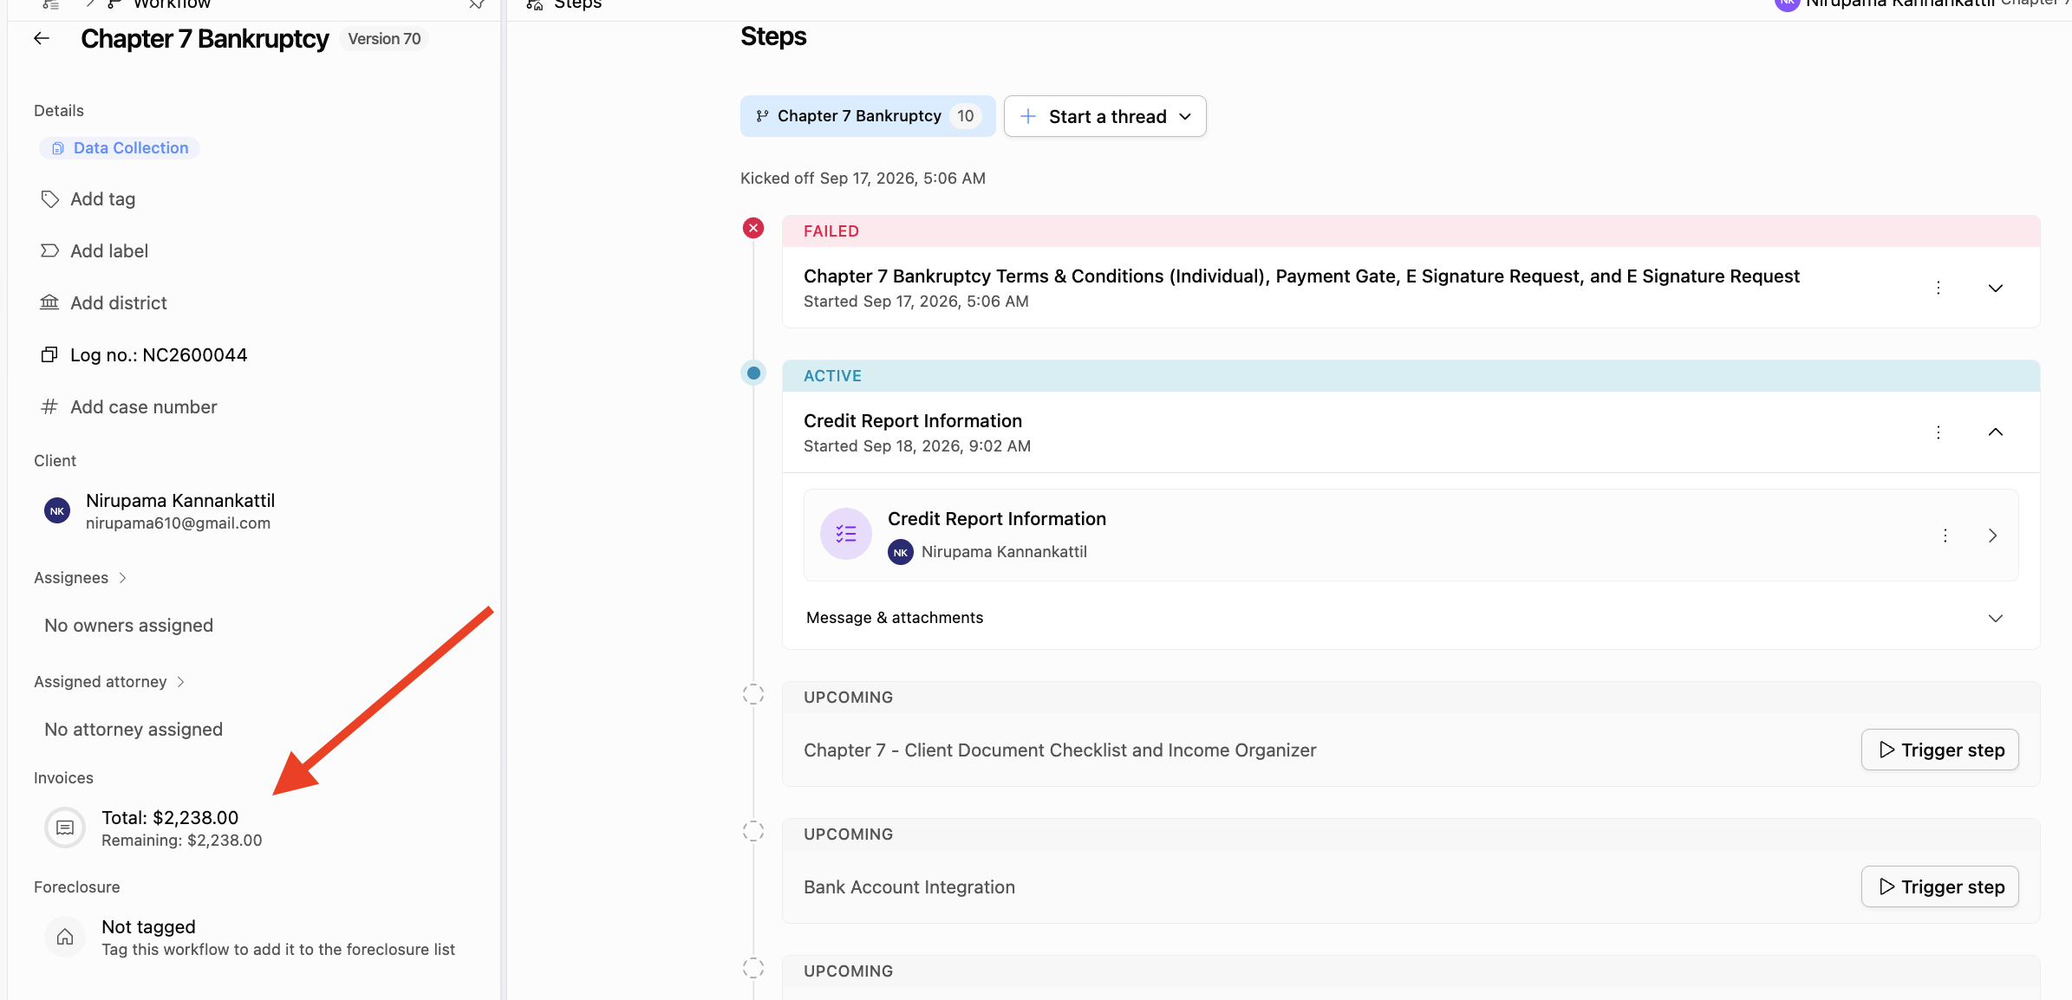Collapse the Credit Report Information step
Viewport: 2072px width, 1000px height.
(1996, 432)
